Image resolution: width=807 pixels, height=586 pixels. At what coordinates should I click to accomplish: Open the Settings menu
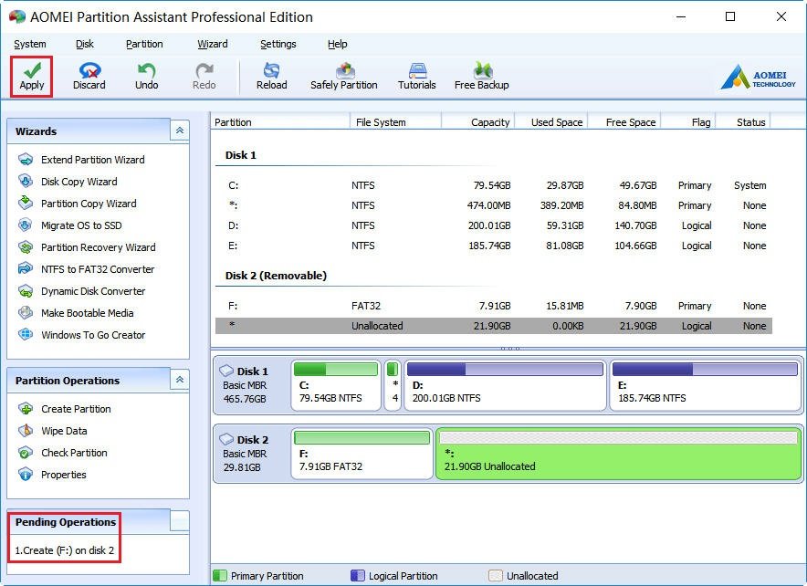coord(278,44)
